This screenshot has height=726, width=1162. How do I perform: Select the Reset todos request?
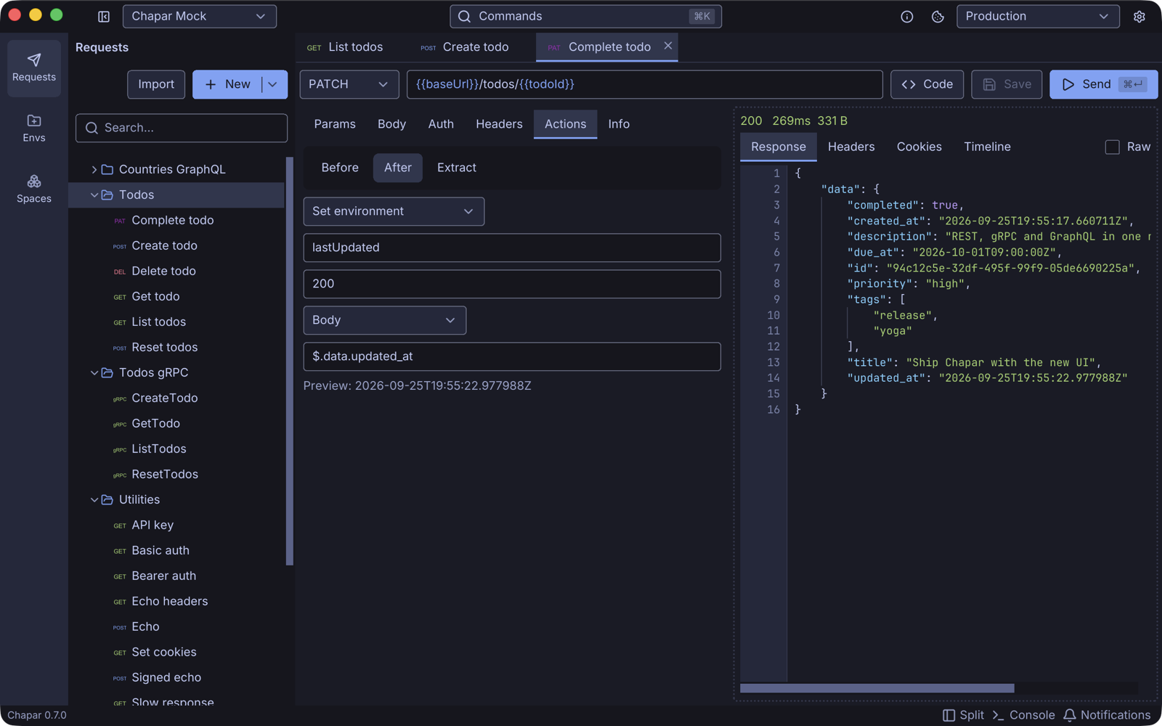[177, 347]
